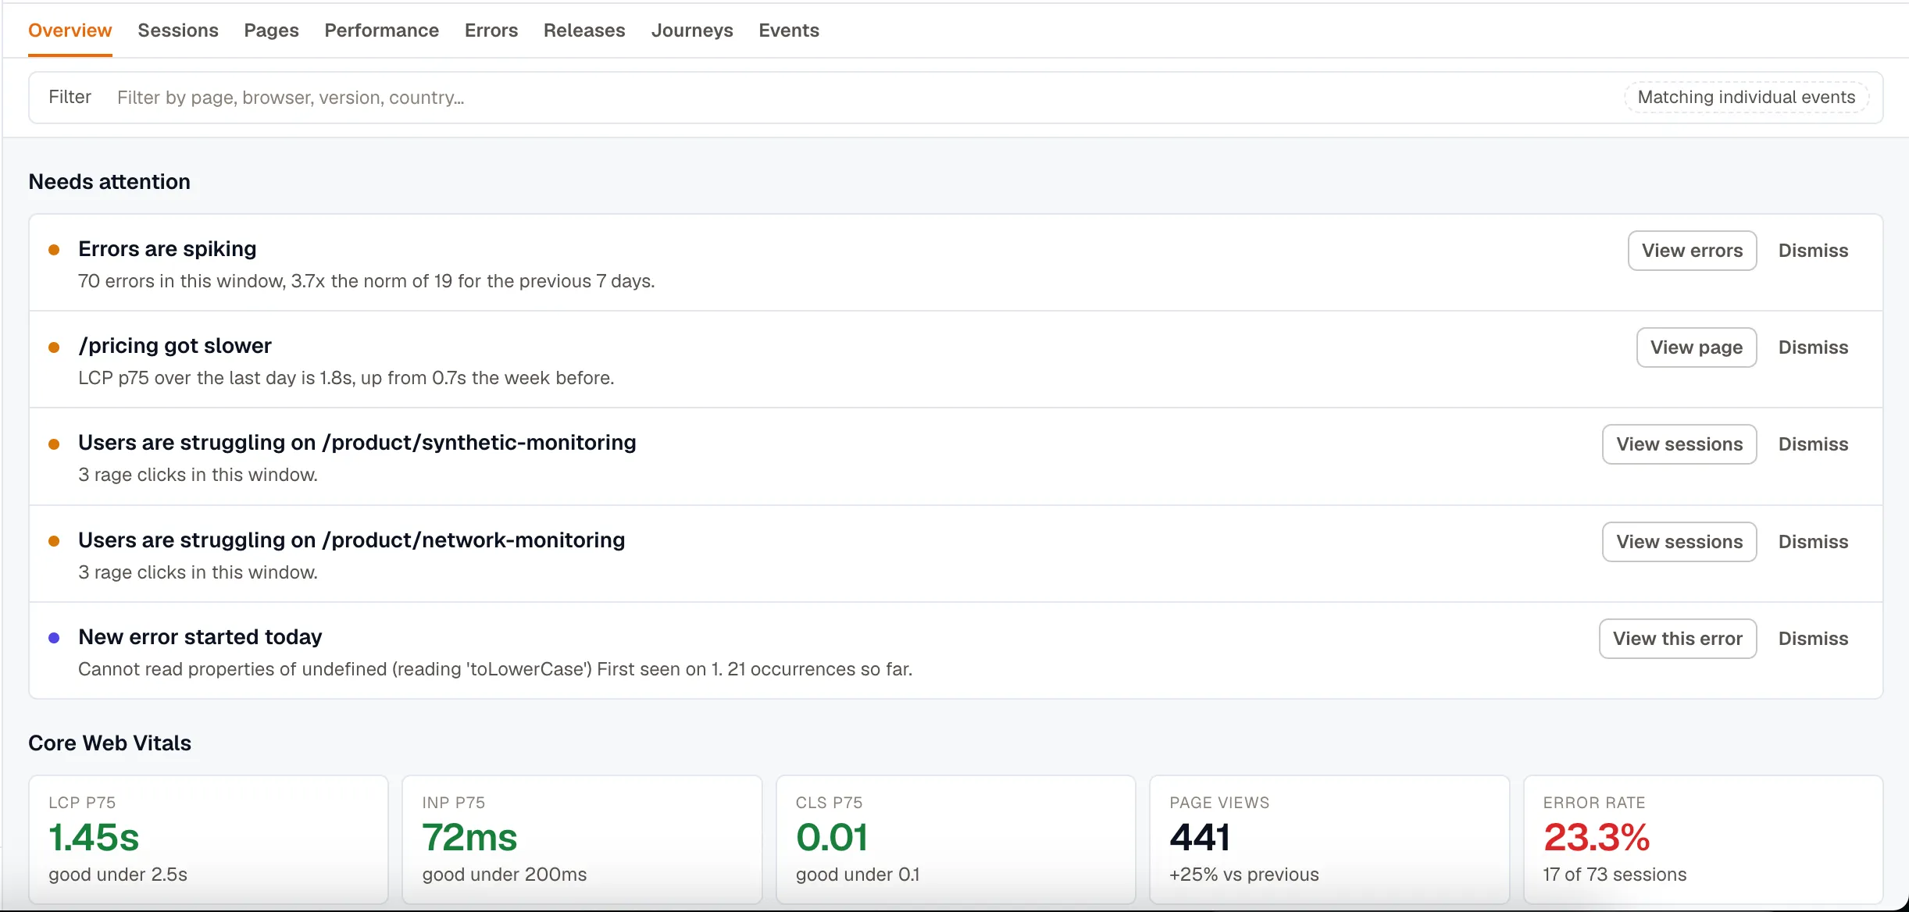Viewport: 1909px width, 912px height.
Task: Click the Filter label
Action: click(70, 97)
